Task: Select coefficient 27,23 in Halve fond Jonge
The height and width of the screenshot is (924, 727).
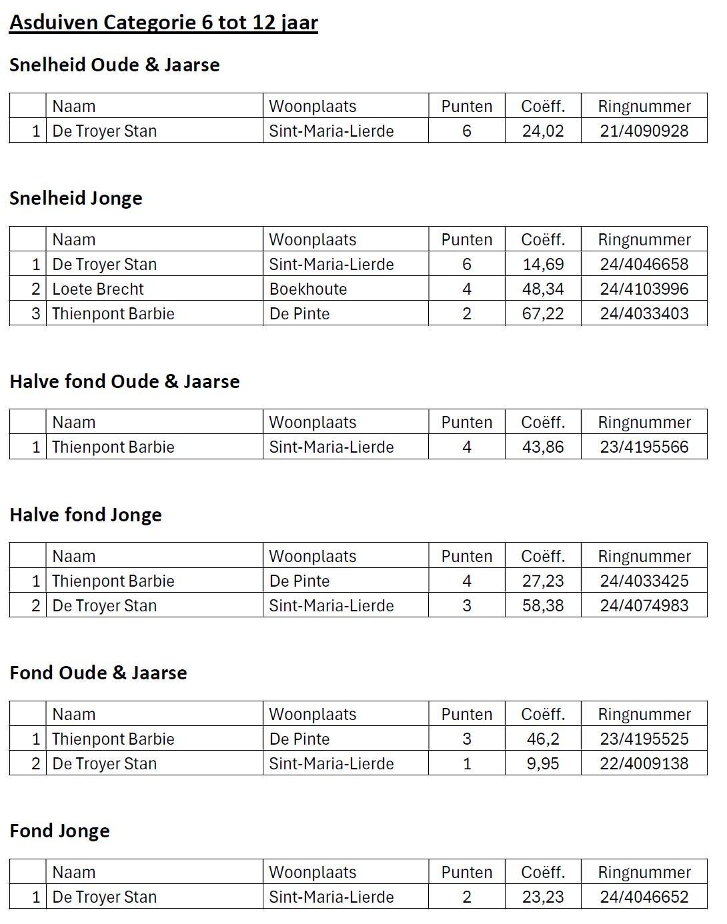Action: click(x=543, y=581)
